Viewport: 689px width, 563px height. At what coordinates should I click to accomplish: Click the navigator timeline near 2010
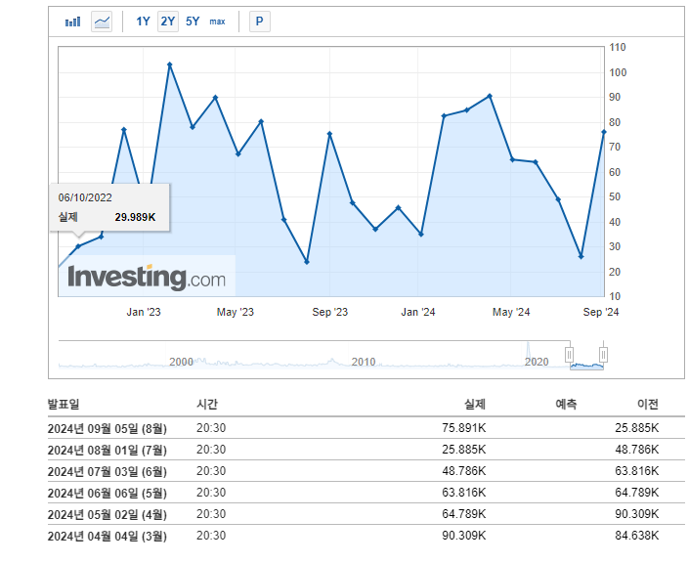point(363,361)
